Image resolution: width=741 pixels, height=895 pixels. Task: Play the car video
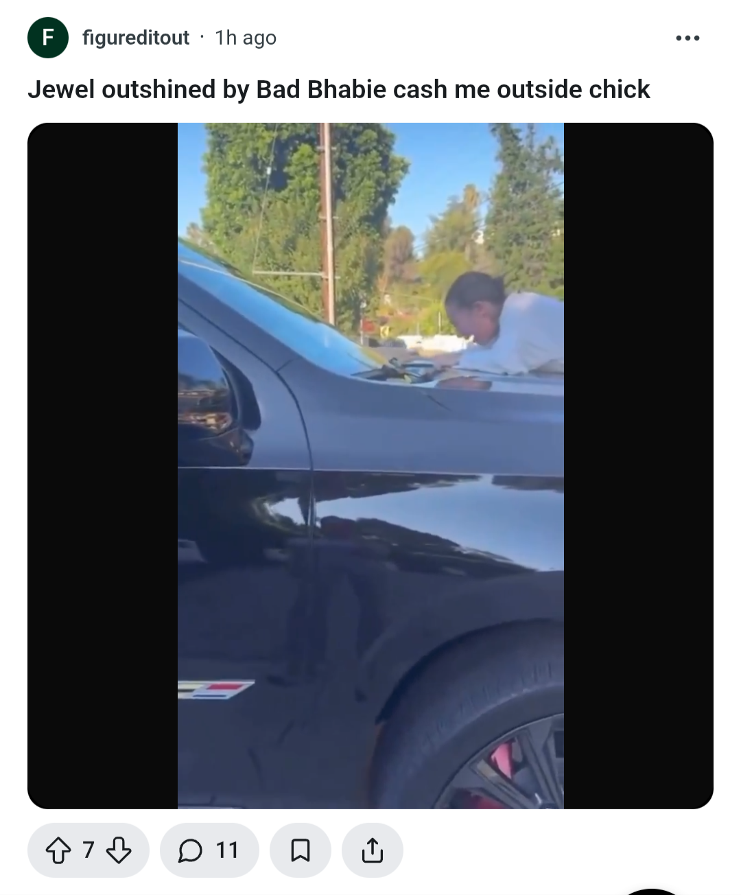click(370, 466)
